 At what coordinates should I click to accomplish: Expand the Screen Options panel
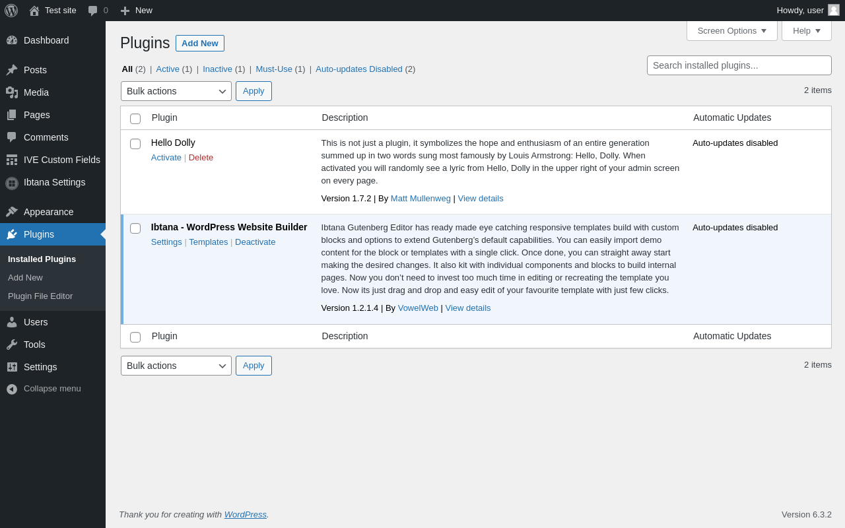[731, 30]
